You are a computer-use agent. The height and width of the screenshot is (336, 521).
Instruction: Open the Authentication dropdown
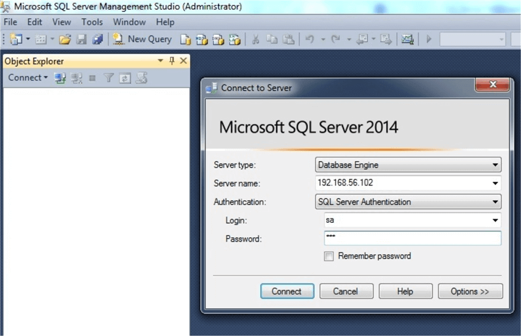pyautogui.click(x=408, y=202)
